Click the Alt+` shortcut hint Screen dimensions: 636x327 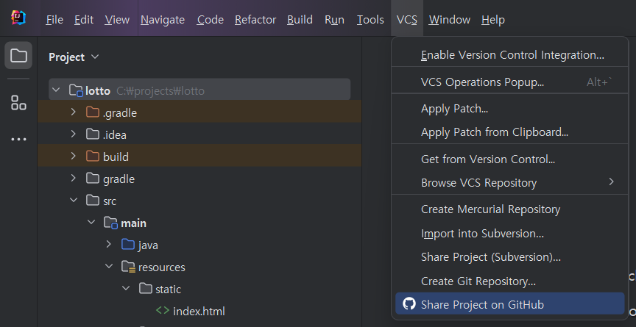(598, 82)
